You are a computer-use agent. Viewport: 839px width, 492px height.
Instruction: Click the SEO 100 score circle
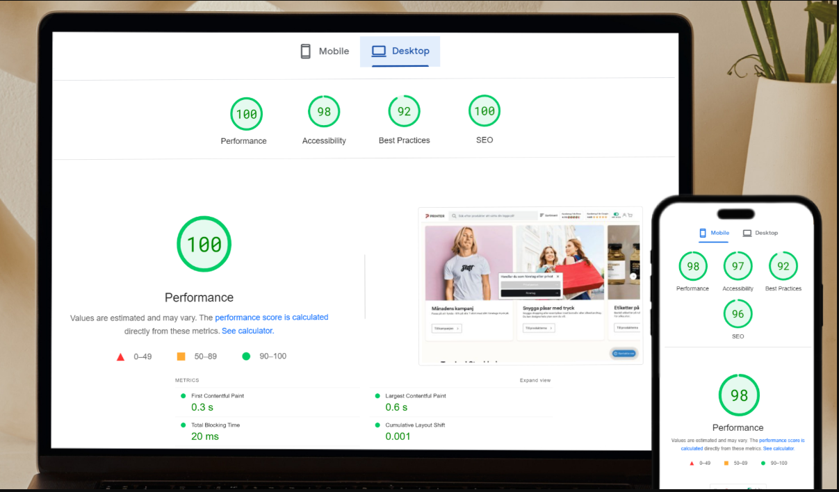[484, 111]
